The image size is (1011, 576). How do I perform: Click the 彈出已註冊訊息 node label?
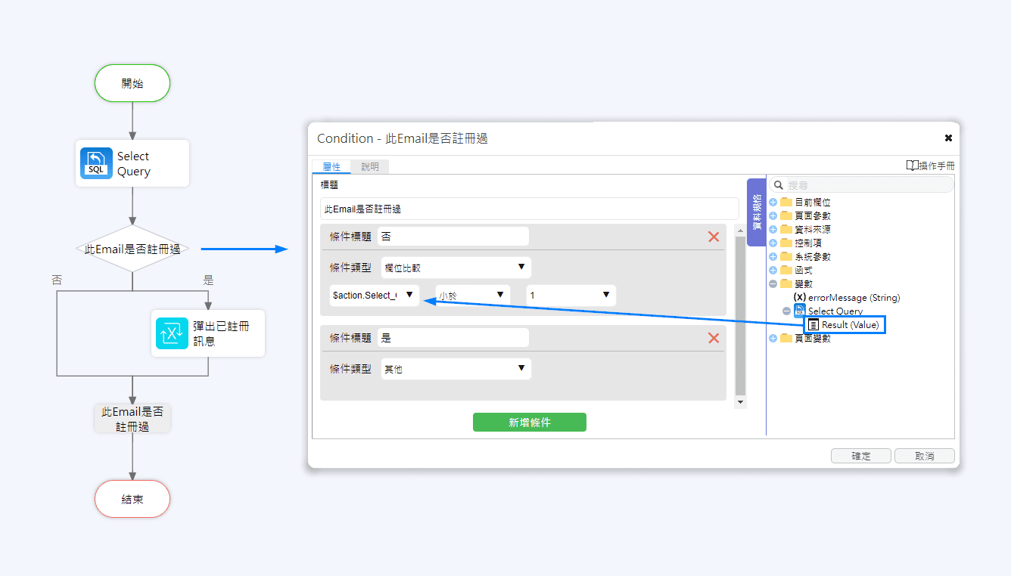221,333
